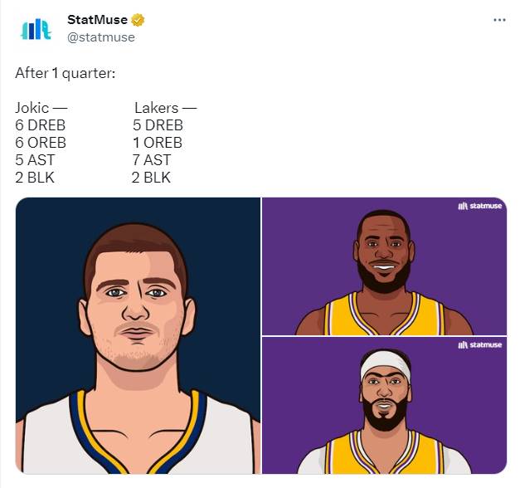
Task: Click statmuse watermark on bottom-right image
Action: 480,345
